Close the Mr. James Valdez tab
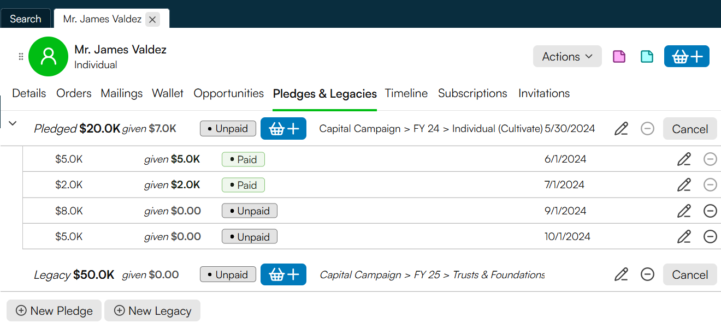 pos(153,20)
